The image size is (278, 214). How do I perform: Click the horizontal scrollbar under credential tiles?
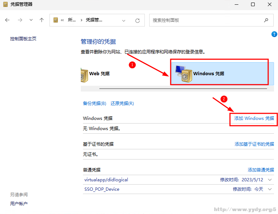click(183, 89)
